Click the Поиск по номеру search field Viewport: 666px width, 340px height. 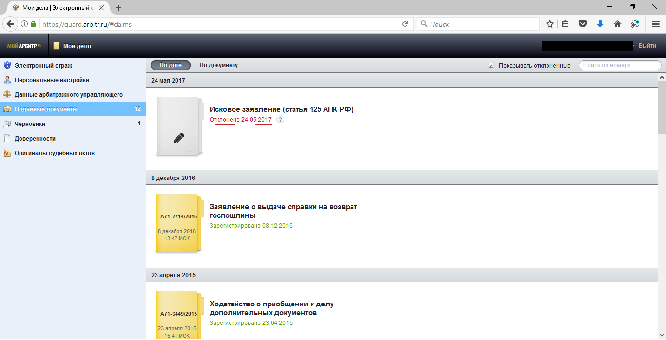point(620,65)
